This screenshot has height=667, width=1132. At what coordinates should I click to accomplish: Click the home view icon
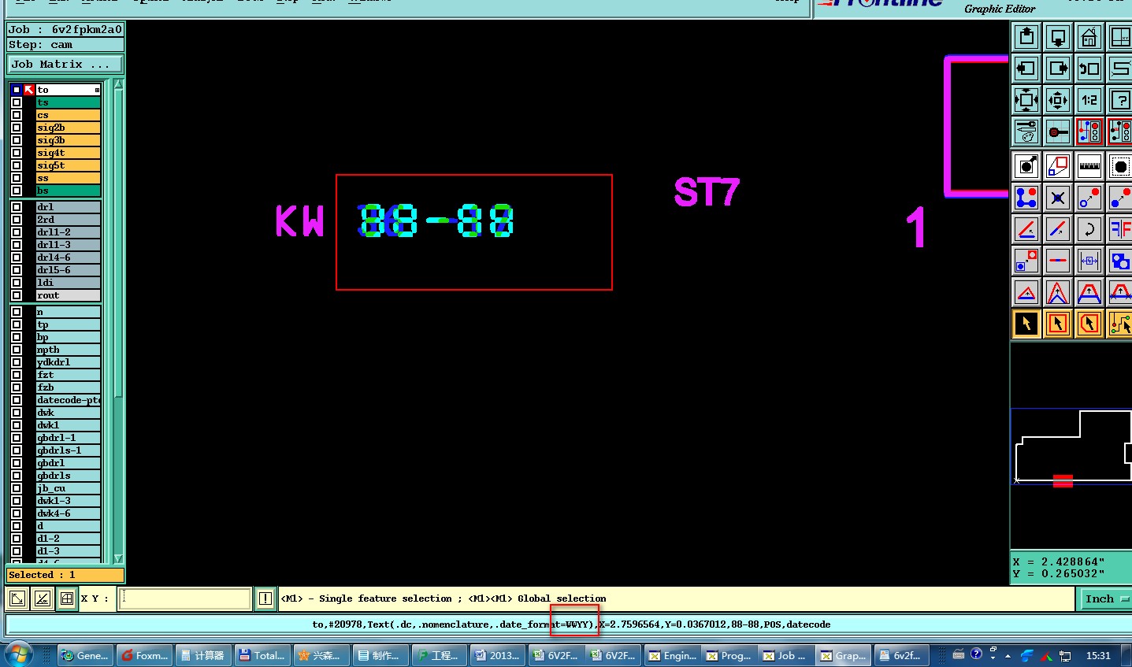pyautogui.click(x=1089, y=37)
